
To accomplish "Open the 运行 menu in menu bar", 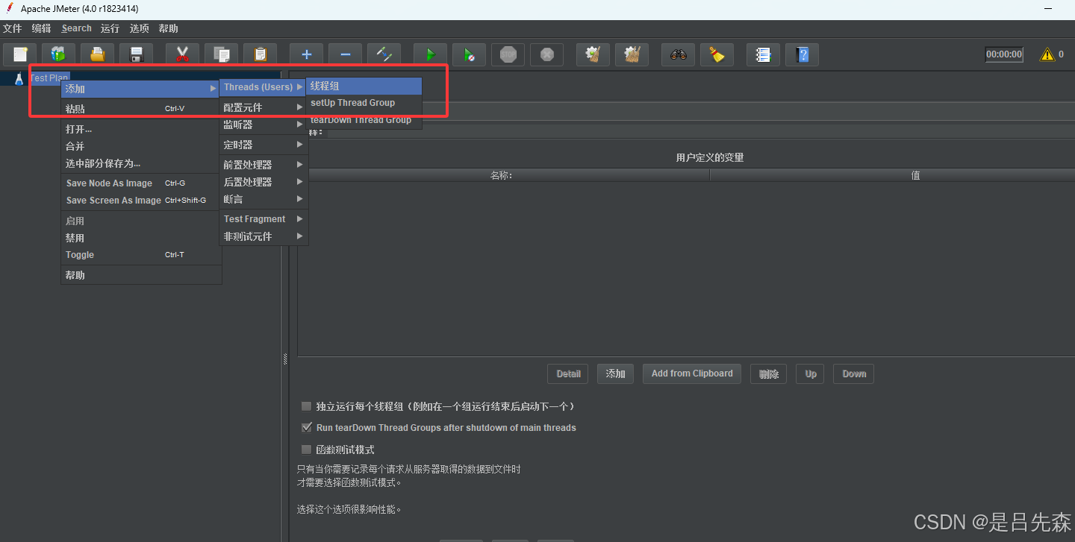I will (110, 28).
